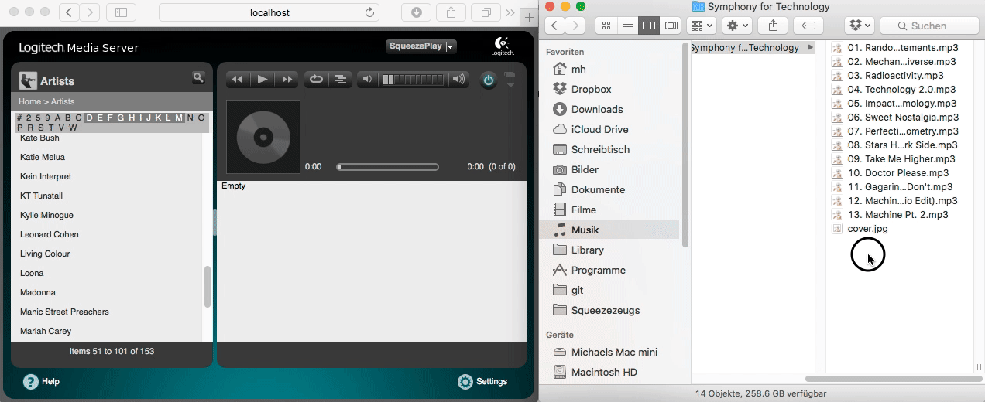
Task: Switch Finder to cover flow view
Action: point(670,26)
